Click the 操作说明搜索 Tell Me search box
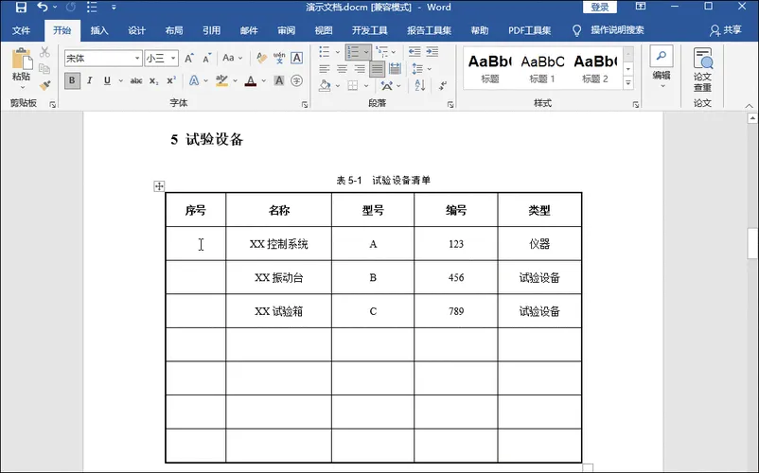759x473 pixels. (x=617, y=30)
